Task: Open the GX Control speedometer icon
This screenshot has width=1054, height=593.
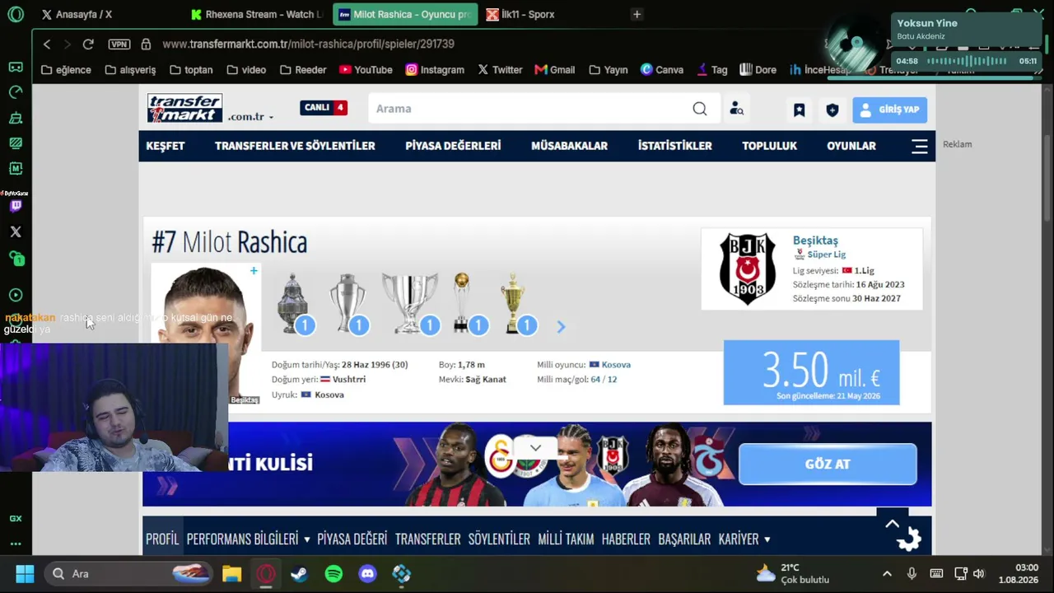Action: [16, 92]
